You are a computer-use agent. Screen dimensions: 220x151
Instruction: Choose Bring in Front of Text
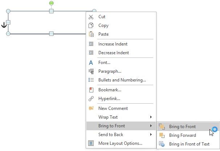(x=189, y=144)
